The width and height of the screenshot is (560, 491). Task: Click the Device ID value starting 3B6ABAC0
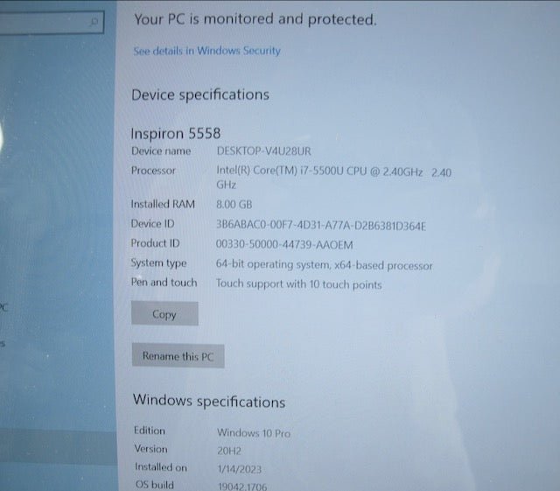(x=321, y=225)
